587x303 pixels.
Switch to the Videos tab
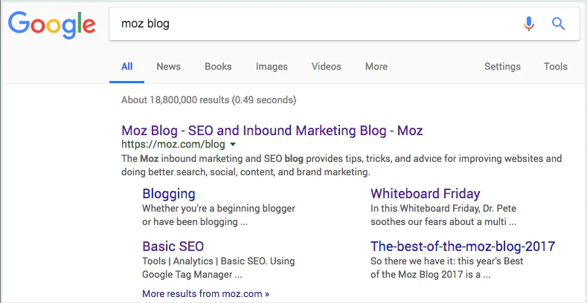(x=326, y=67)
